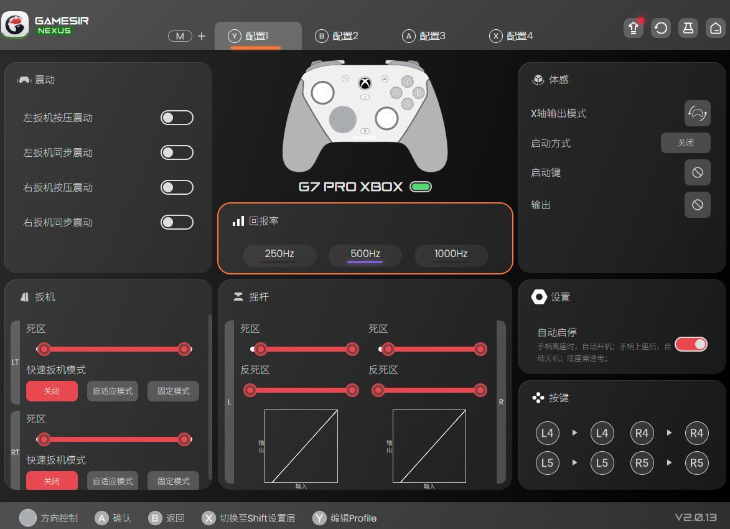
Task: Select RT 自适应模式 quick trigger option
Action: [x=113, y=480]
